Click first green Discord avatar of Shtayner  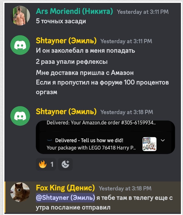(x=20, y=45)
